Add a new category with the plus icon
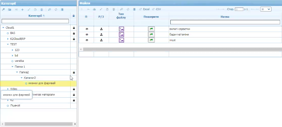The height and width of the screenshot is (127, 282). pos(22,10)
